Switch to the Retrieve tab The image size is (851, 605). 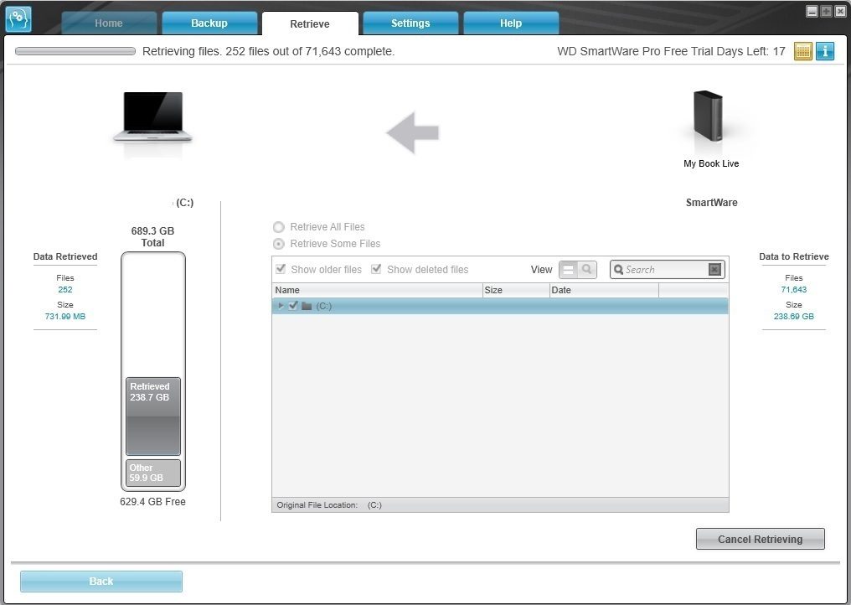point(310,23)
